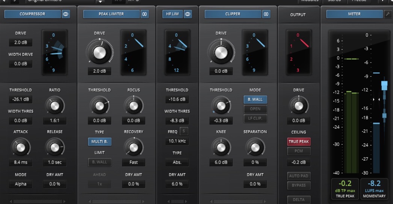Click the Peak Limiter FOCUS knob
This screenshot has height=204, width=393.
[134, 106]
